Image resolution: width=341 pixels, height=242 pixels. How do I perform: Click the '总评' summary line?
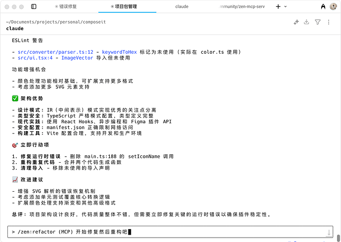click(142, 214)
